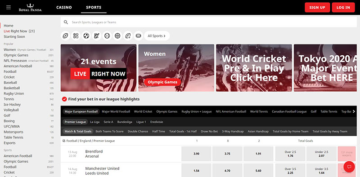Select the NFL American Football tab
Viewport: 360px width, 177px height.
(x=231, y=111)
